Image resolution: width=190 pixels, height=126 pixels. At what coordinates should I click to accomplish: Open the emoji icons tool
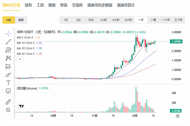point(8,91)
